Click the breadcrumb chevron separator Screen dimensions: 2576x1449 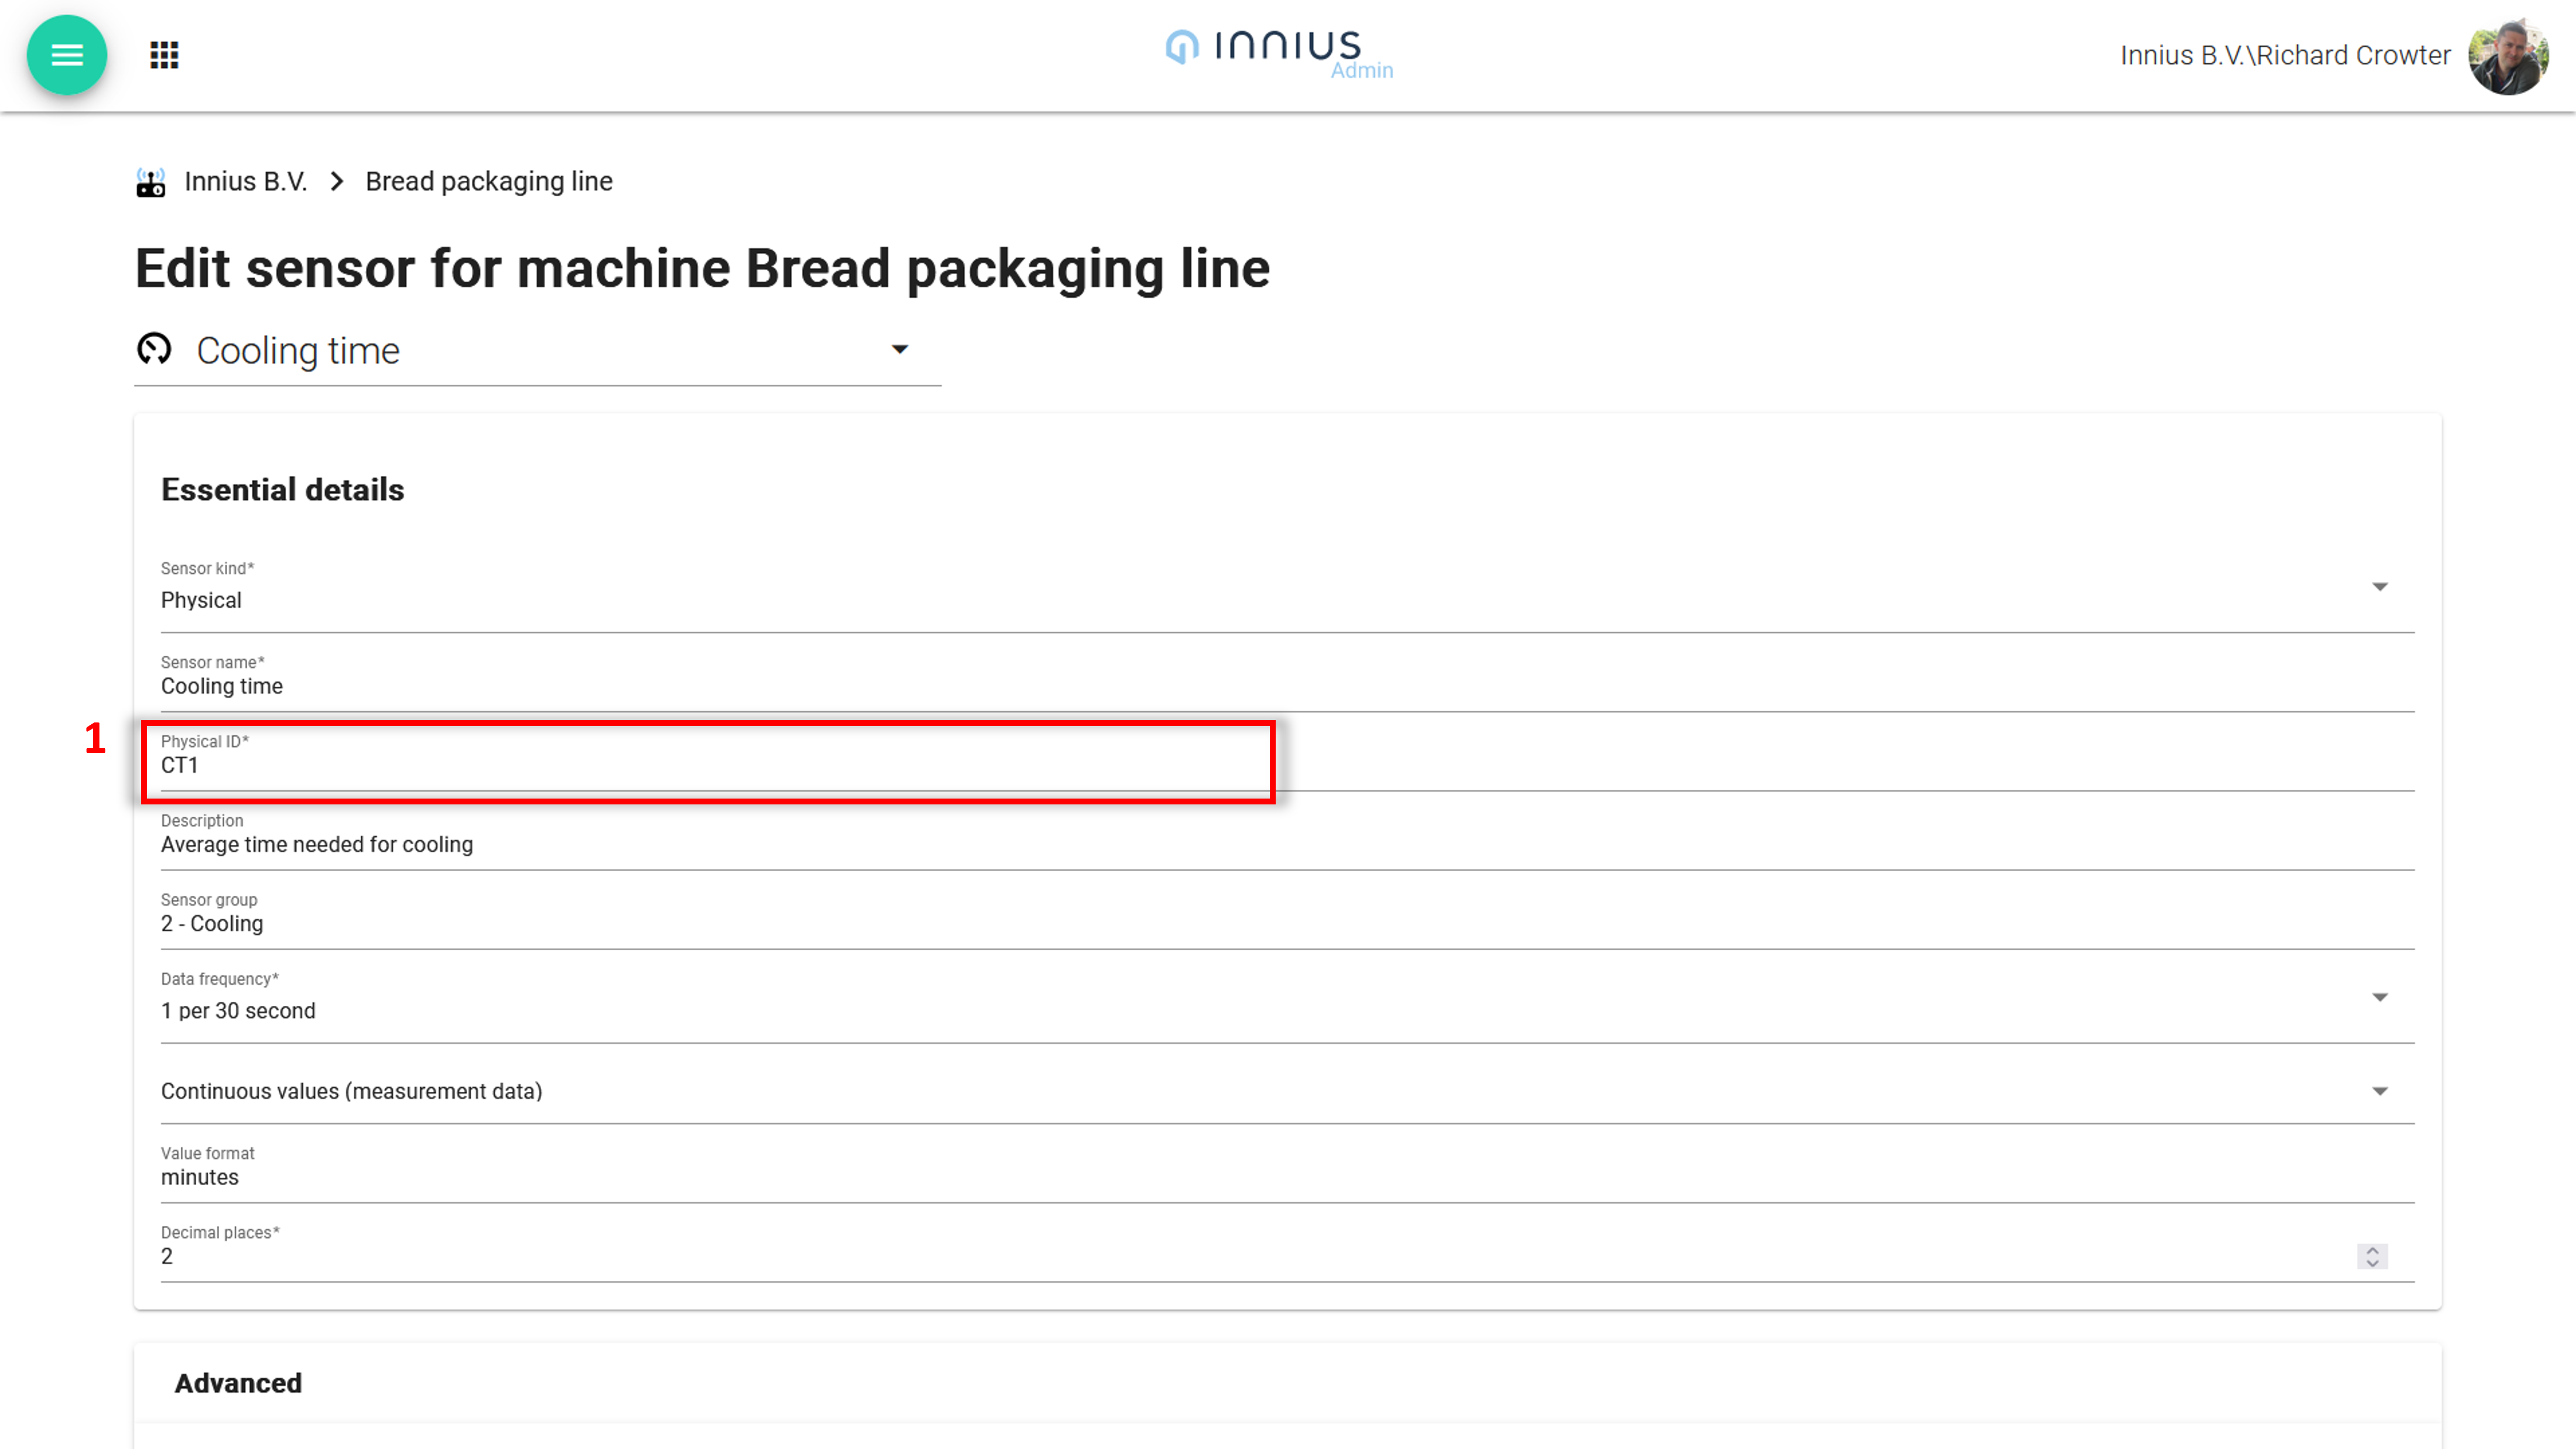point(337,182)
